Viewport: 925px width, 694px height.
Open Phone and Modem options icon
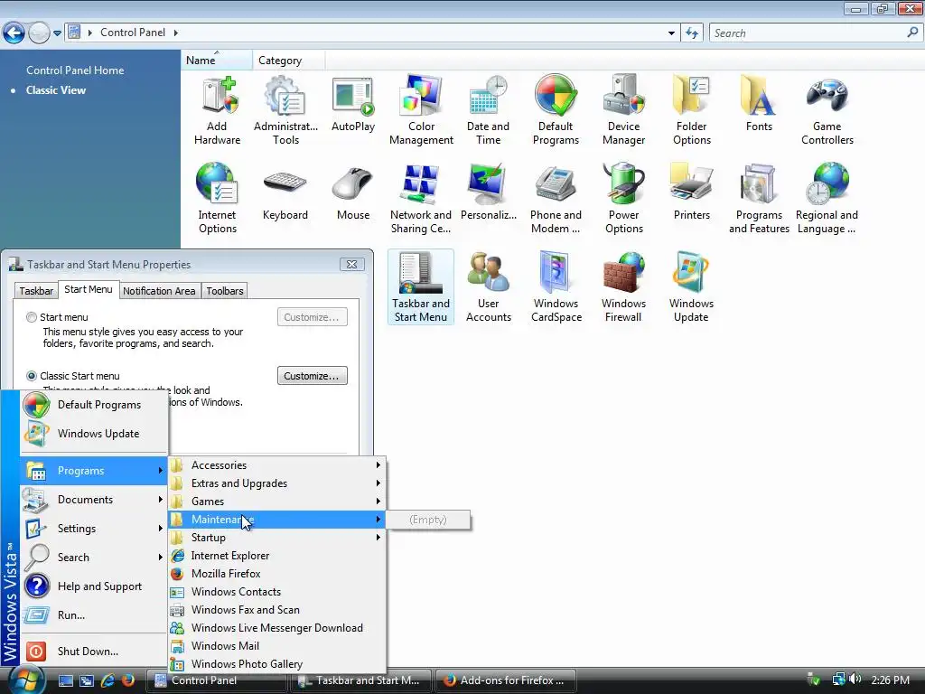pyautogui.click(x=556, y=200)
